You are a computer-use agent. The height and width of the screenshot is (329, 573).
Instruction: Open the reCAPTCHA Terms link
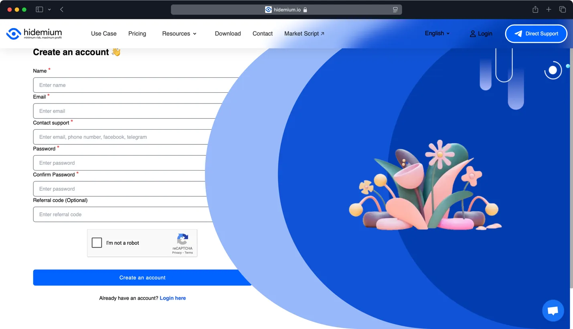point(188,253)
